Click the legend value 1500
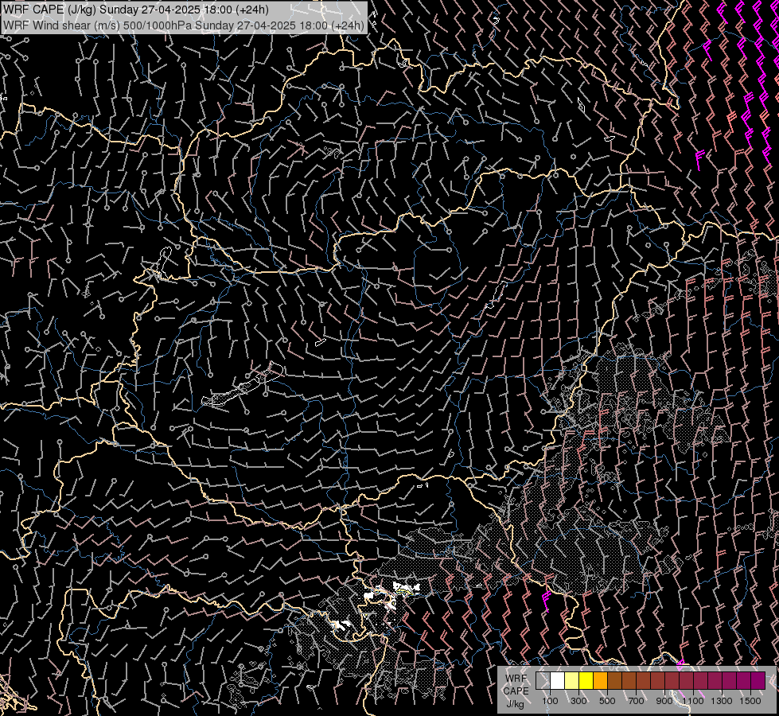 (x=750, y=701)
